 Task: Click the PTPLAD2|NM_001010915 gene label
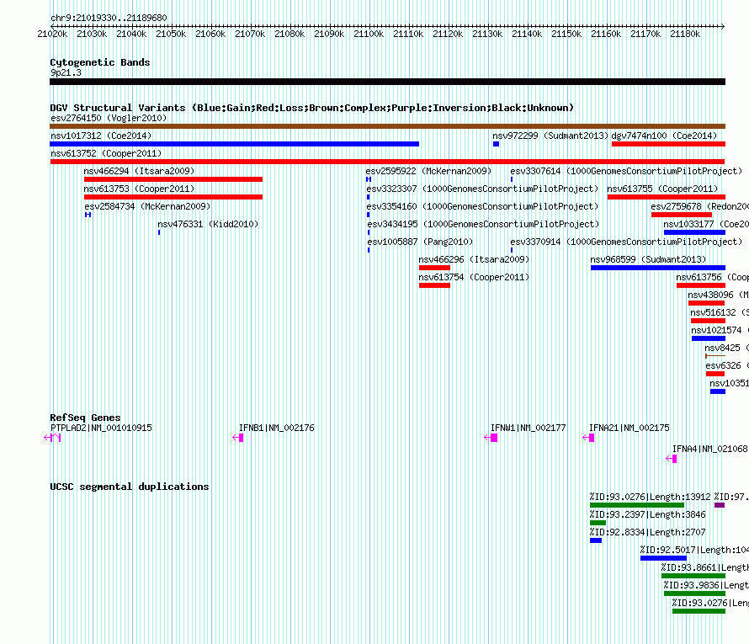101,428
